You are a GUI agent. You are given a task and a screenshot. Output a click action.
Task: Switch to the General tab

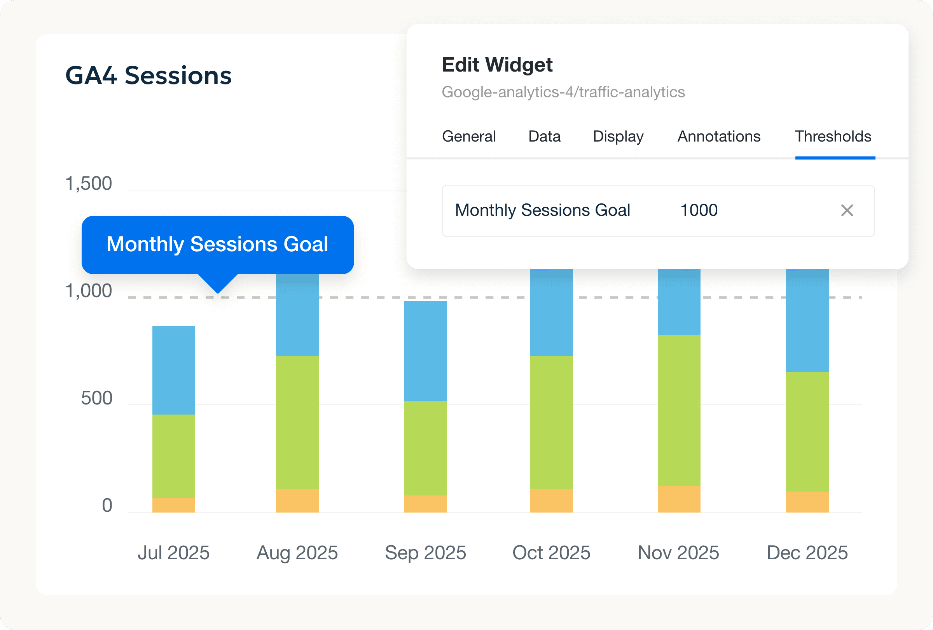468,136
